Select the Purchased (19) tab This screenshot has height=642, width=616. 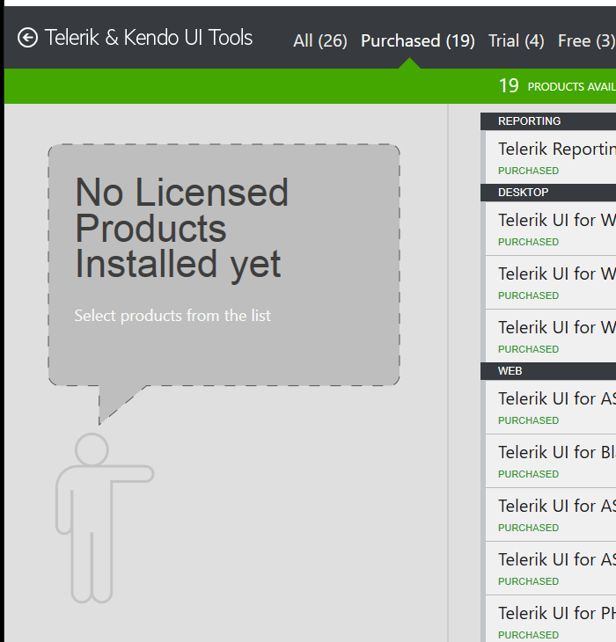[x=417, y=41]
